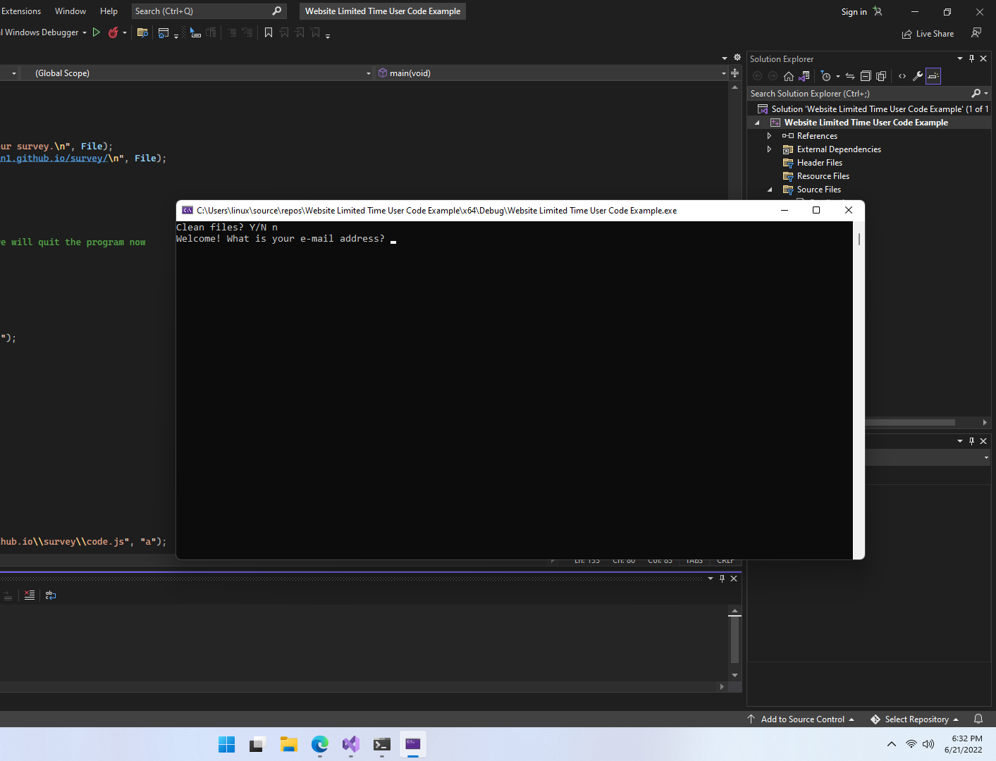Toggle the bookmark icon in toolbar

269,32
